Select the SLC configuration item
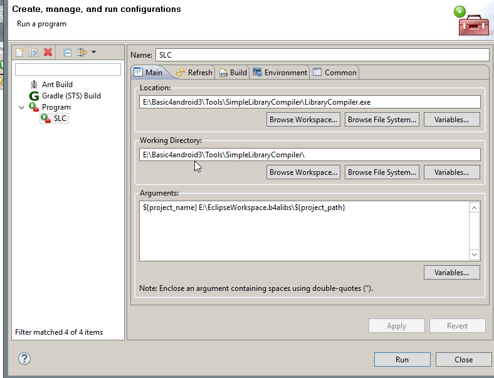 click(x=60, y=118)
